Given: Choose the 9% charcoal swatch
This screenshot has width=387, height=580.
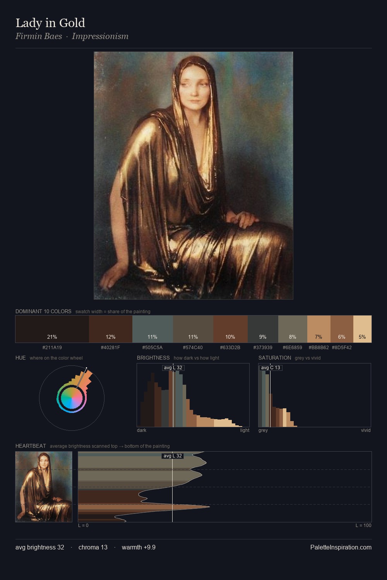Looking at the screenshot, I should [x=263, y=329].
